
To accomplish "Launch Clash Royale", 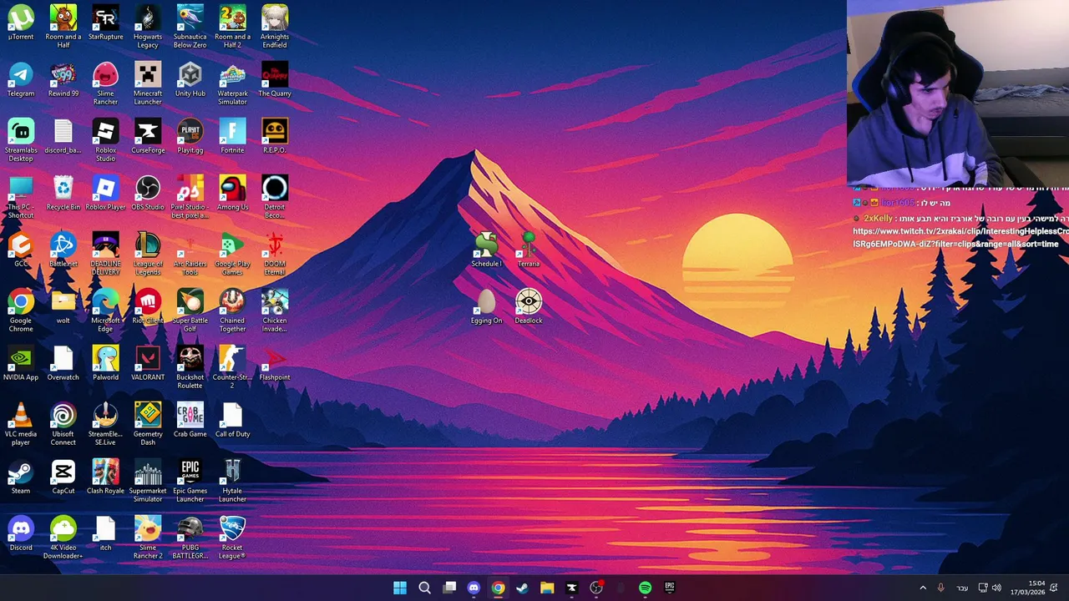I will click(x=105, y=477).
